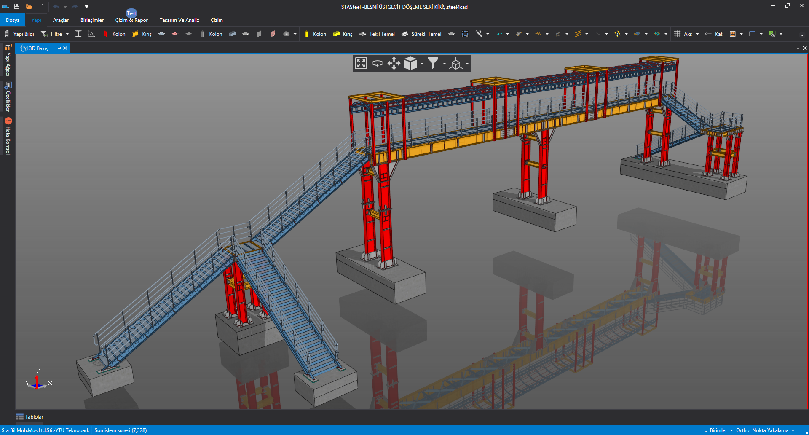Toggle Ortho mode in status bar
The image size is (809, 435).
pos(742,430)
